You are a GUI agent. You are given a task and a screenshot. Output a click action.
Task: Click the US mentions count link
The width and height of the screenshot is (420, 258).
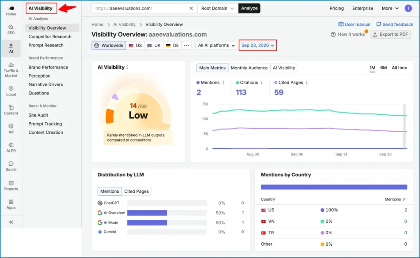pos(406,210)
